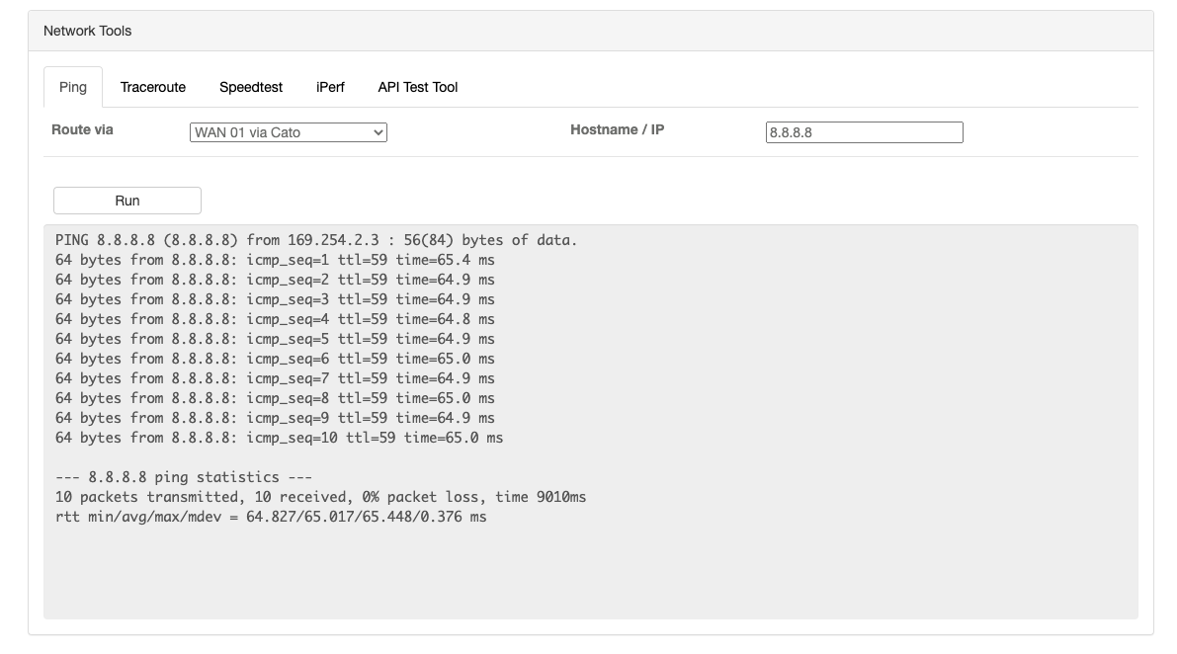The height and width of the screenshot is (654, 1177).
Task: Click the packets transmitted summary line
Action: (320, 497)
